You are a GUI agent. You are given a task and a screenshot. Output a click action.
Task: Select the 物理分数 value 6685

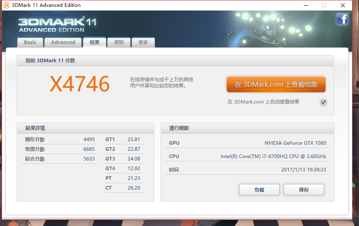click(x=89, y=149)
